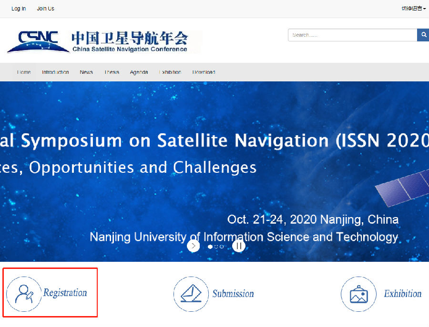Viewport: 429px width, 327px height.
Task: Open the Home navigation tab
Action: (x=24, y=72)
